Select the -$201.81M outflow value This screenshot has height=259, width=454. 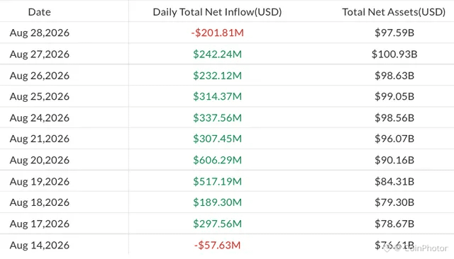click(x=217, y=33)
